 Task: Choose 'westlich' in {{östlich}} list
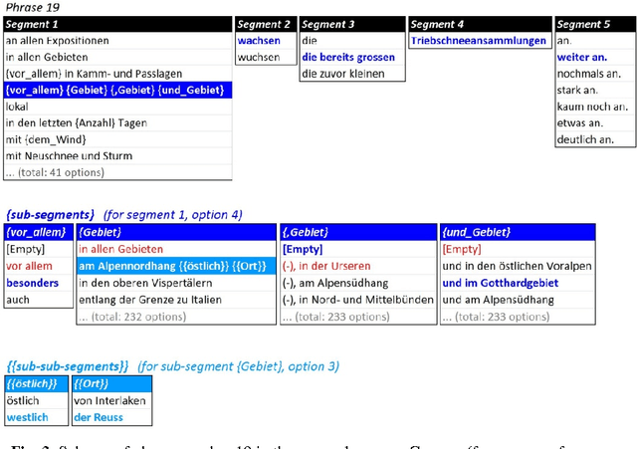point(27,417)
